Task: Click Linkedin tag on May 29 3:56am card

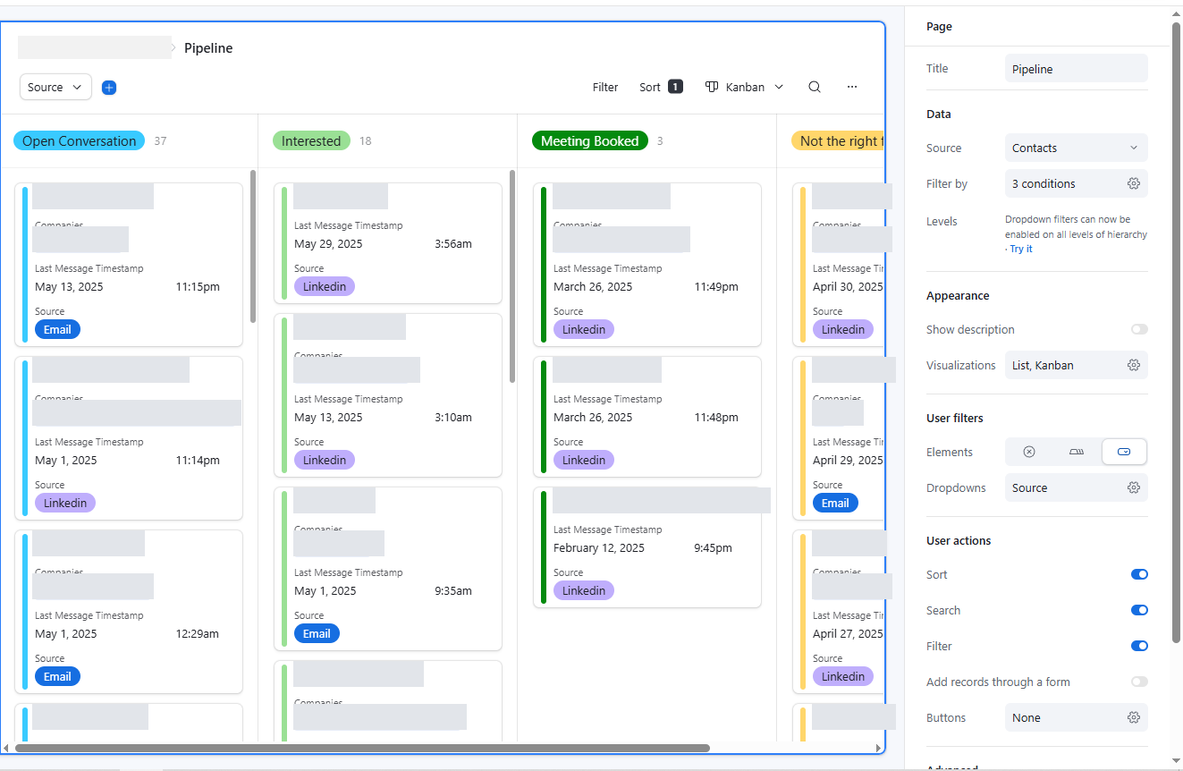Action: pos(325,286)
